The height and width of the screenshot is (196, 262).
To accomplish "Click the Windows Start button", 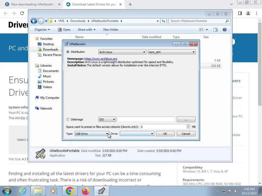I will pos(7,191).
